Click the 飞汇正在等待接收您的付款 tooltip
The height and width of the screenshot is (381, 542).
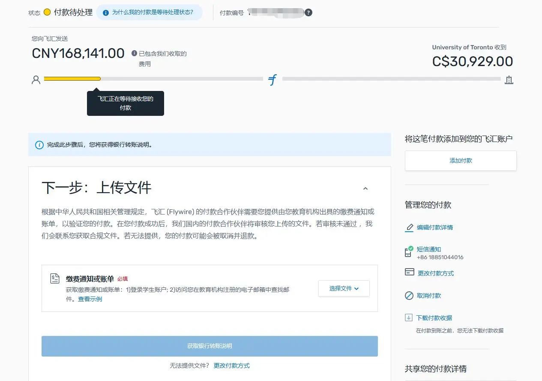(x=126, y=103)
